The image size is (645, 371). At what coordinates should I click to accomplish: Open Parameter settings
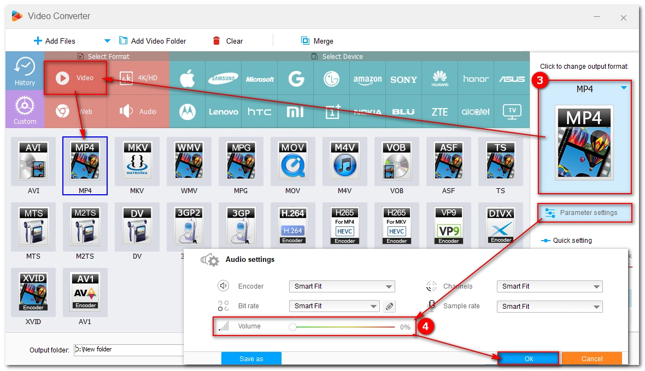584,213
